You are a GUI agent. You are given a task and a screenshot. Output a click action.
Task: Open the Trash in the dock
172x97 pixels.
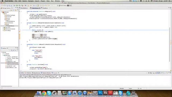133,93
